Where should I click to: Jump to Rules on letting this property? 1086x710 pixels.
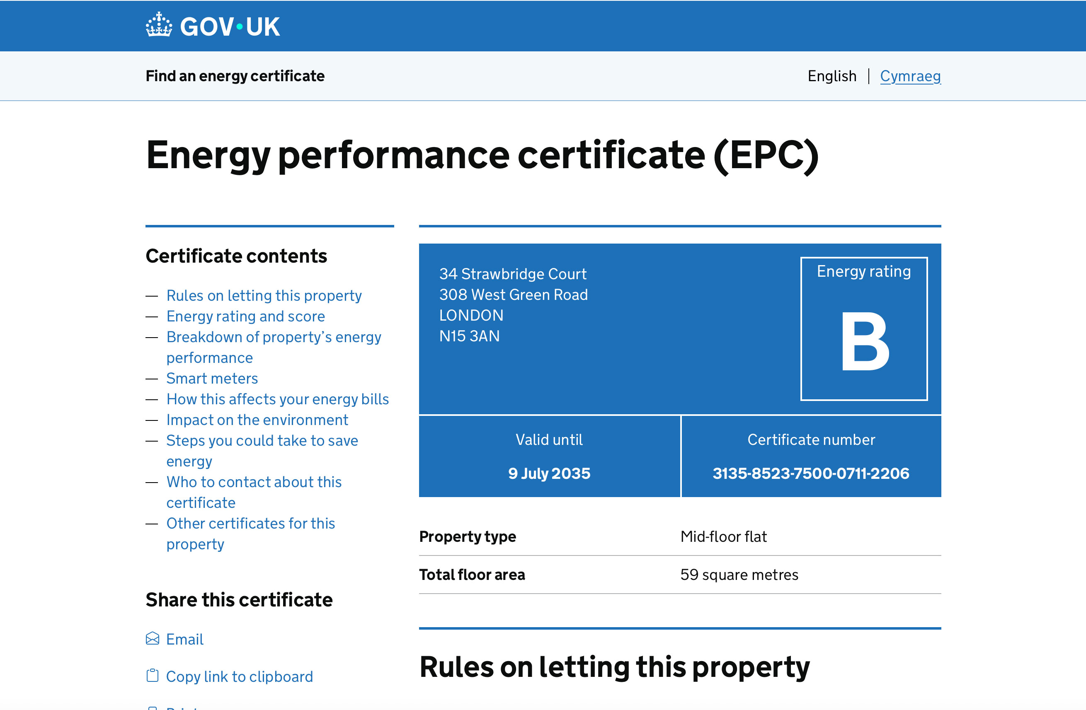[x=264, y=295]
